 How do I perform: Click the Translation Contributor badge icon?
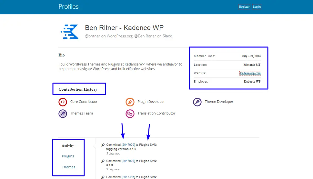tap(130, 114)
